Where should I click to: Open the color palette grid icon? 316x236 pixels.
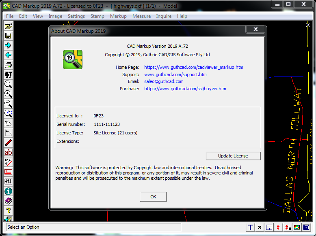coord(297,227)
